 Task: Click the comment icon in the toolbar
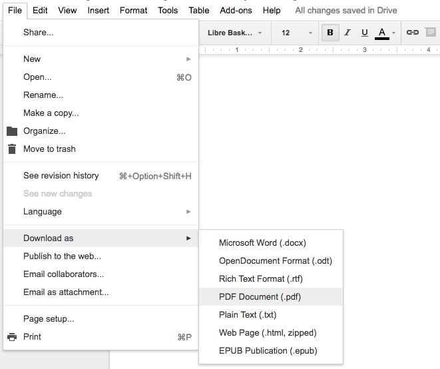[x=431, y=32]
